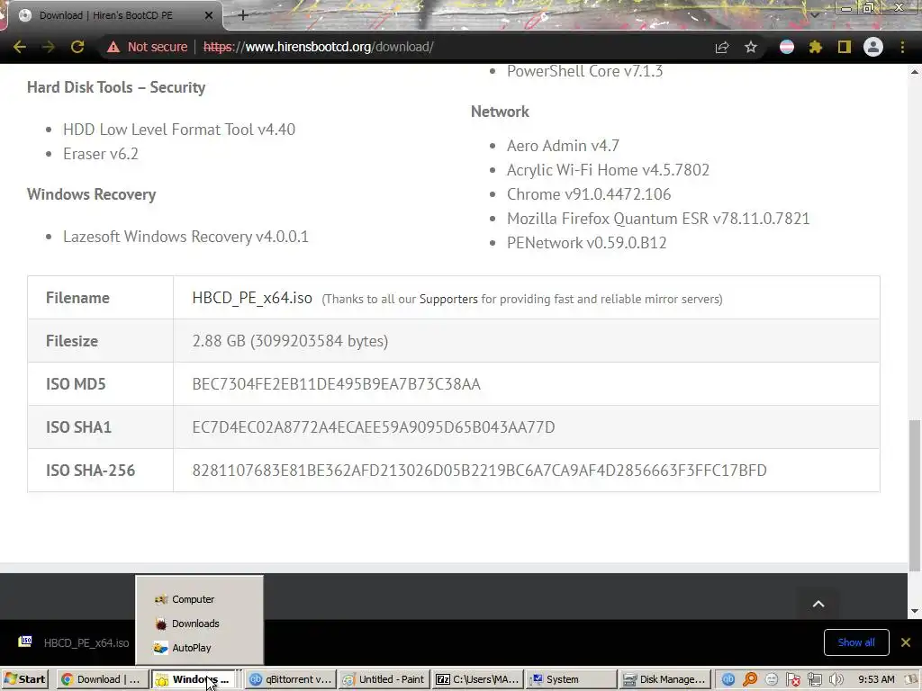Go back to the previous page
The image size is (922, 691).
pos(20,47)
